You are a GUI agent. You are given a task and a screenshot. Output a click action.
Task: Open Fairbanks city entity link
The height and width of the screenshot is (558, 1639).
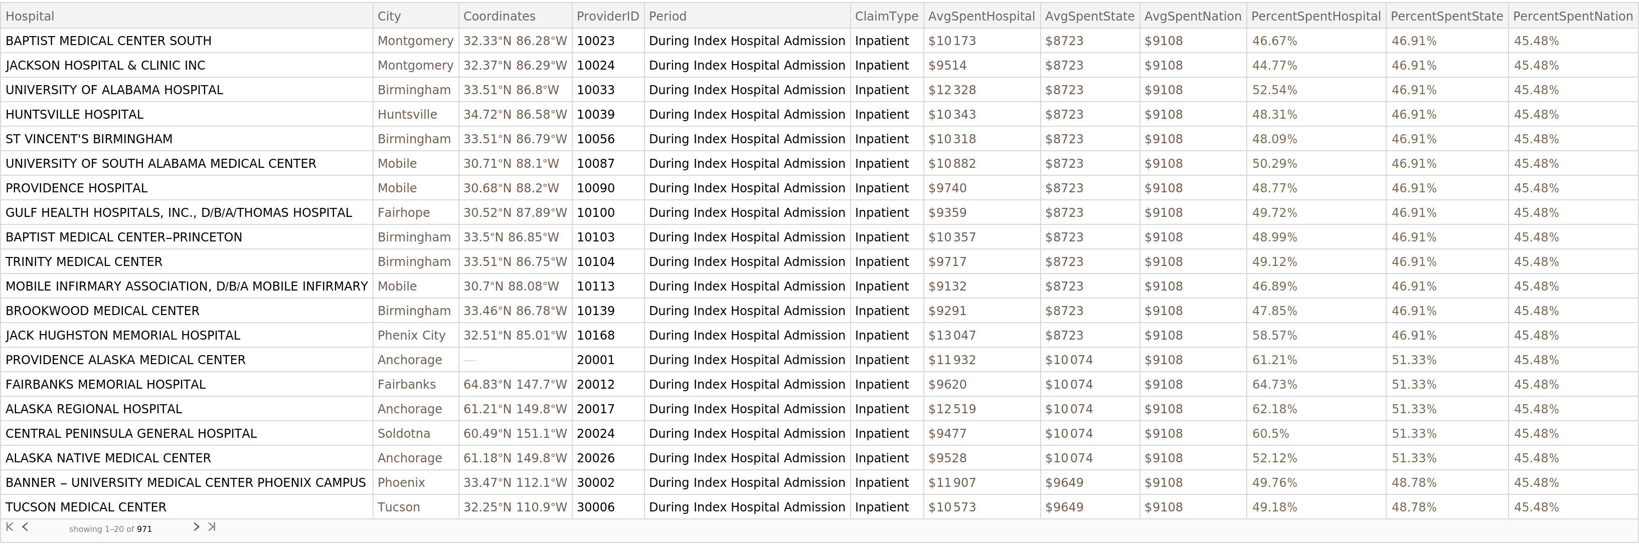406,385
